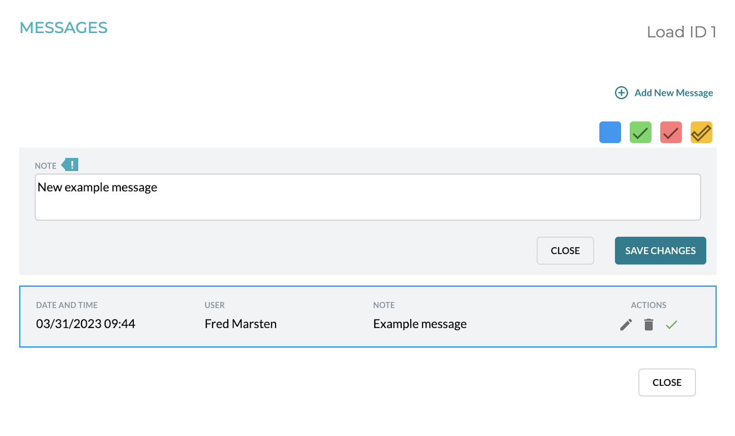The height and width of the screenshot is (436, 735).
Task: Select the blue message status icon
Action: point(610,132)
